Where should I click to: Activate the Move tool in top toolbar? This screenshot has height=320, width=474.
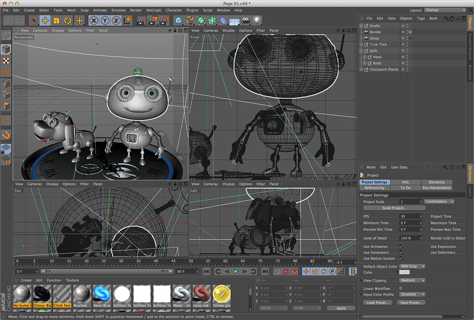(46, 20)
